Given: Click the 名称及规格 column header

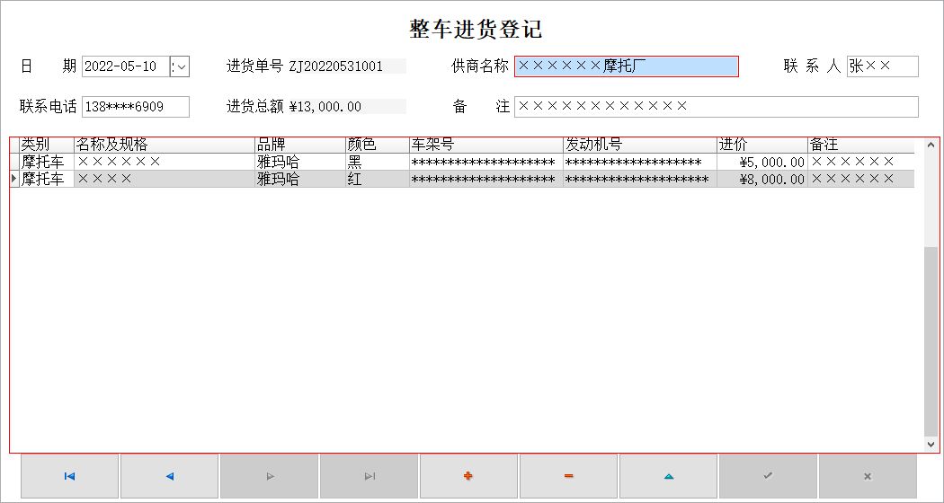Looking at the screenshot, I should pyautogui.click(x=165, y=145).
